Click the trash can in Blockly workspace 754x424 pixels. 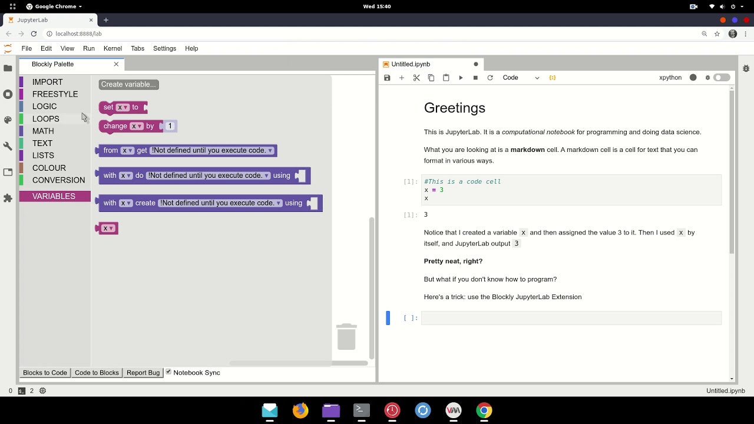[346, 336]
